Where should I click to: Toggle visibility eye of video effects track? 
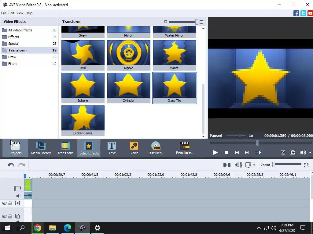tap(4, 203)
